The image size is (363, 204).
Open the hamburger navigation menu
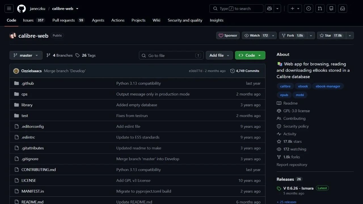click(9, 8)
